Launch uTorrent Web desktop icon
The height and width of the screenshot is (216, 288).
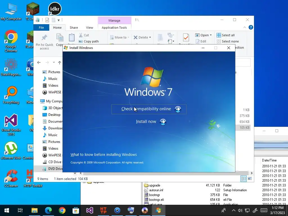tap(11, 150)
